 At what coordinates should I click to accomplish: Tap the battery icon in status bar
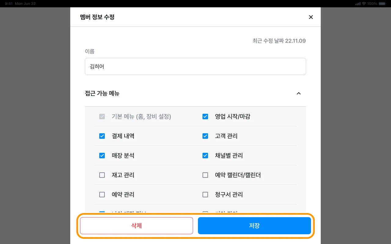pos(382,4)
